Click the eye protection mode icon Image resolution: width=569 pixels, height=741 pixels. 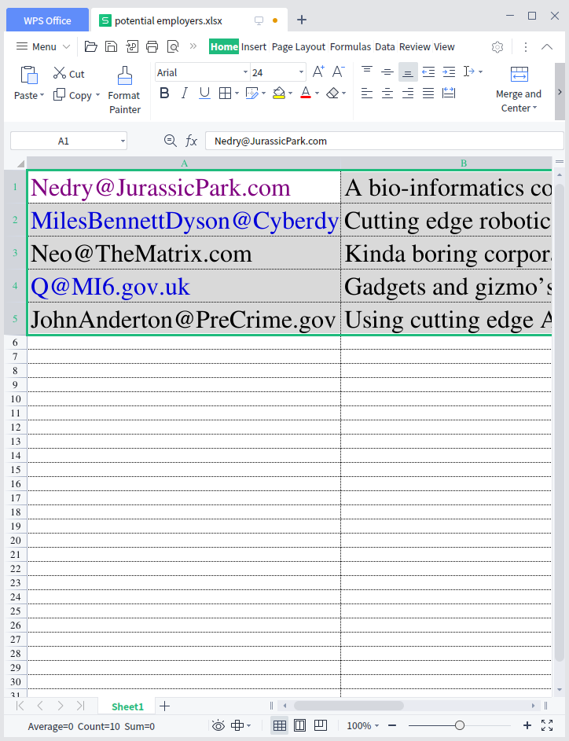click(x=218, y=725)
